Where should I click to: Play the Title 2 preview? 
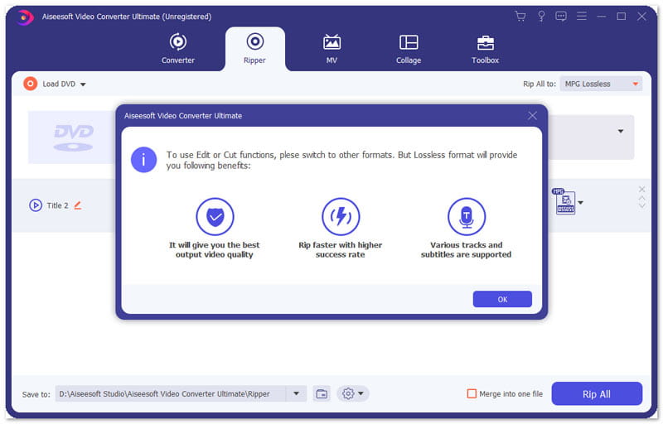click(x=36, y=205)
